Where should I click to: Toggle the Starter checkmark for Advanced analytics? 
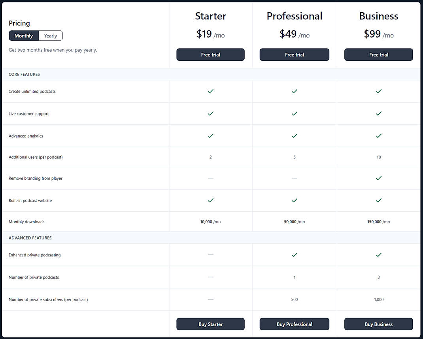pyautogui.click(x=210, y=136)
